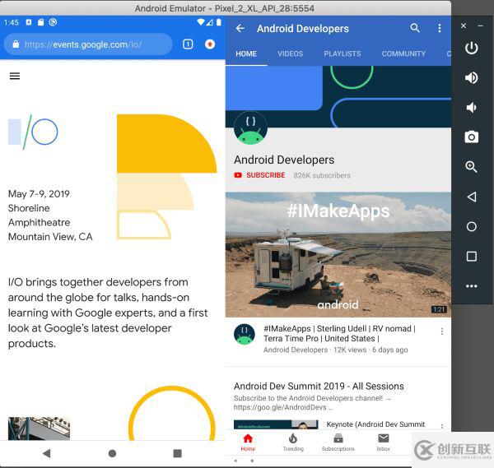Viewport: 494px width, 468px height.
Task: Open options for #IMakeApps video
Action: click(442, 331)
